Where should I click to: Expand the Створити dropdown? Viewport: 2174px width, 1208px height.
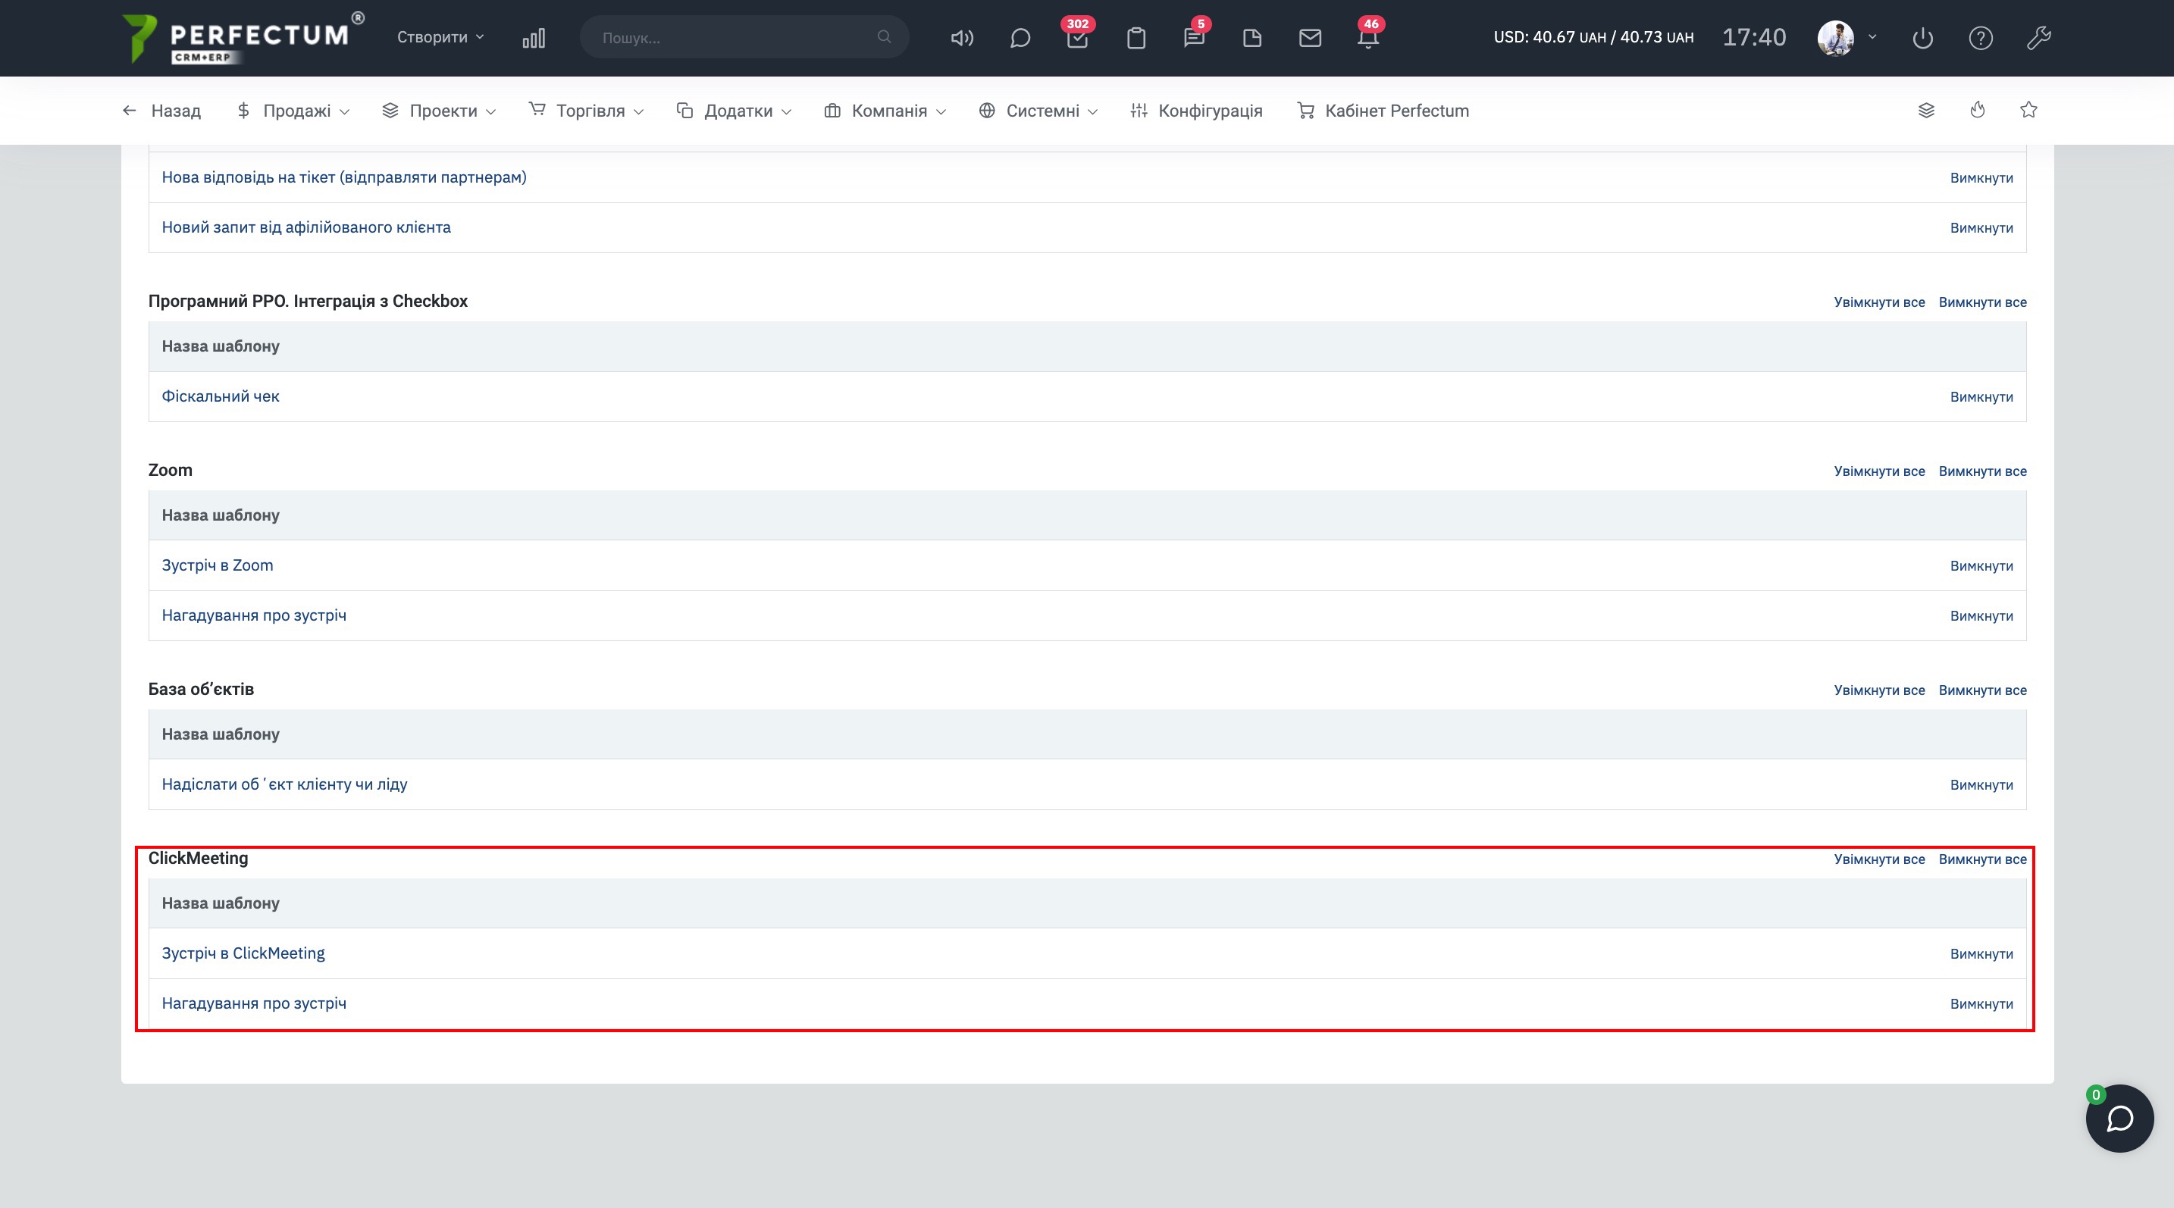coord(440,37)
